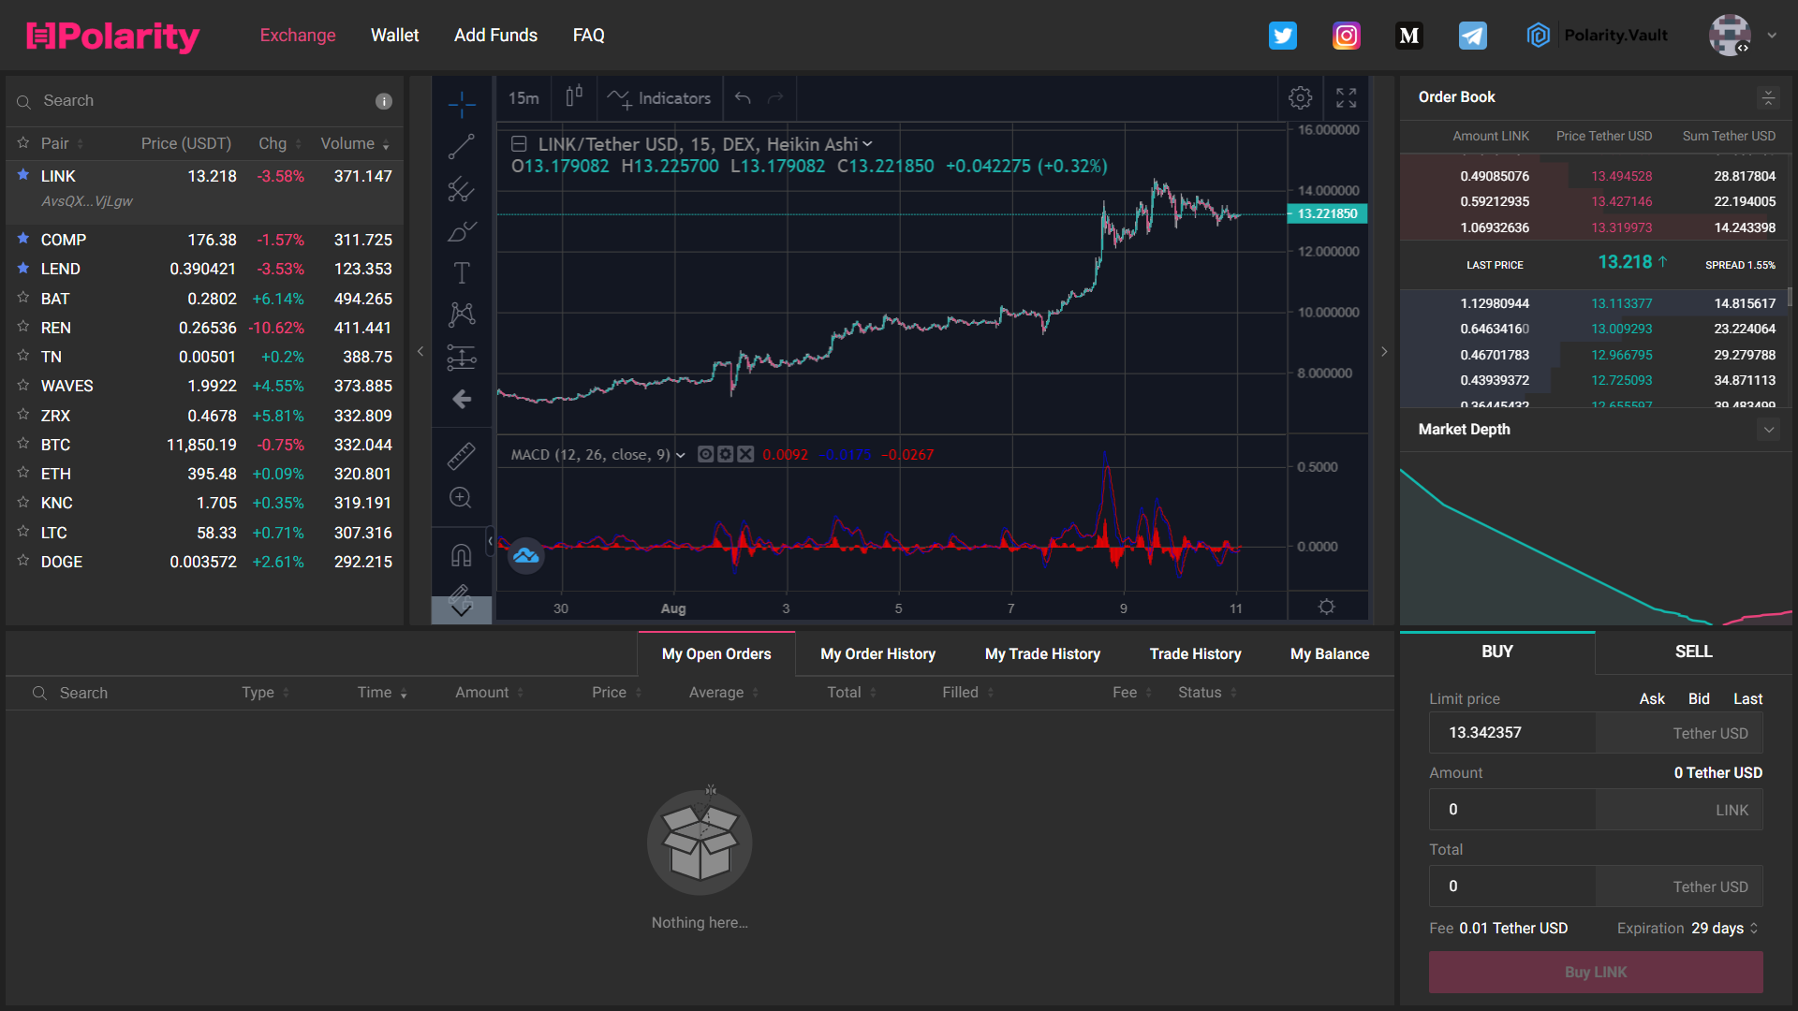Toggle favorites filter star in header
Image resolution: width=1798 pixels, height=1011 pixels.
tap(23, 143)
